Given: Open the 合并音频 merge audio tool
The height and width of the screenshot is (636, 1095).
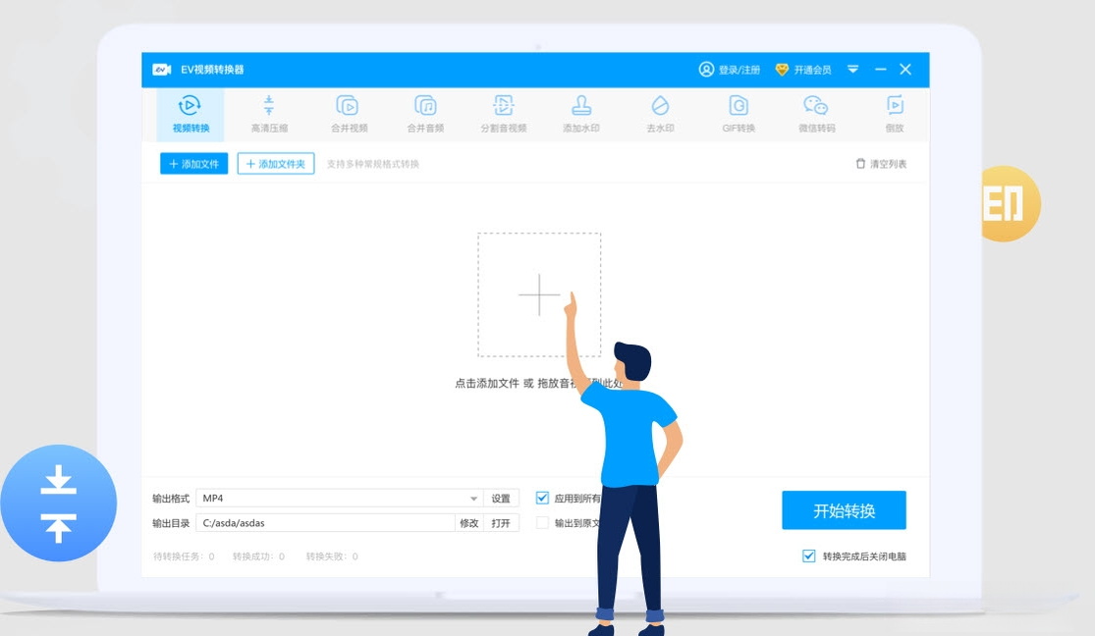Looking at the screenshot, I should tap(425, 115).
